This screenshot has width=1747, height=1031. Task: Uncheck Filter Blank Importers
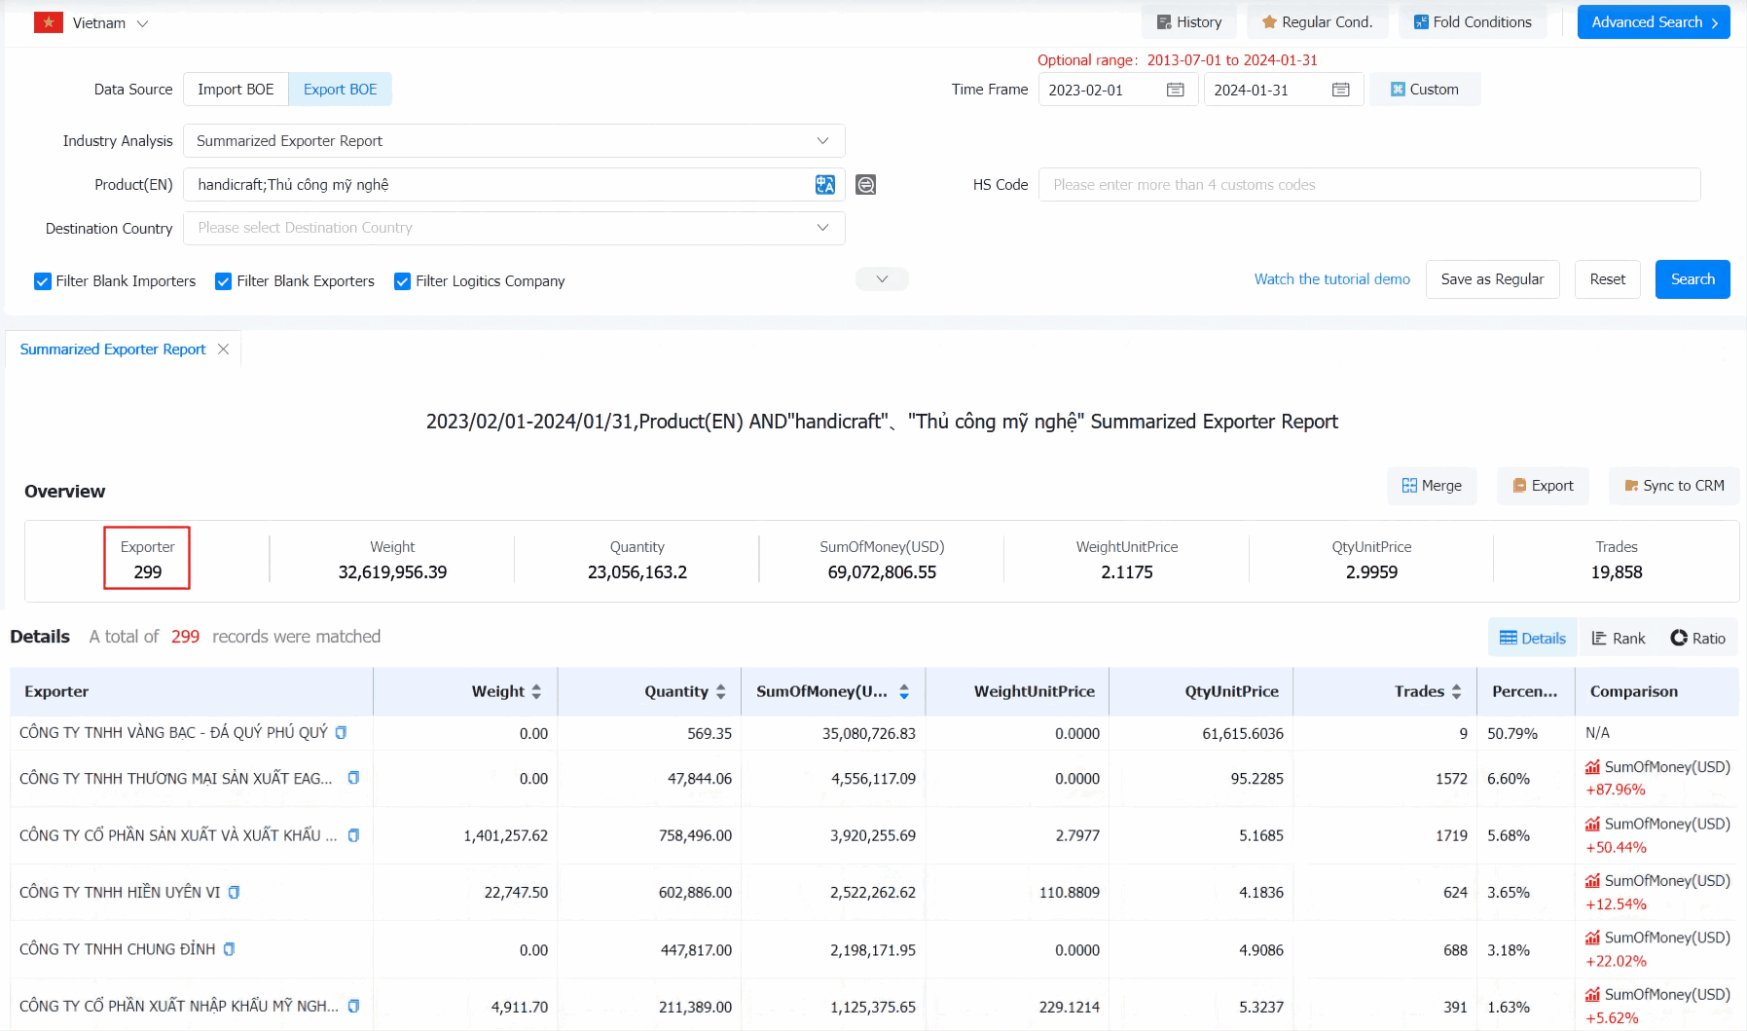(43, 281)
